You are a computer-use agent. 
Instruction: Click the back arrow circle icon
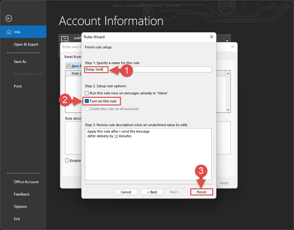click(x=9, y=18)
